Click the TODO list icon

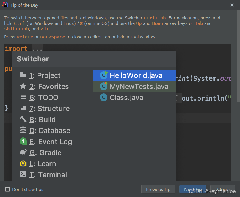pyautogui.click(x=23, y=97)
